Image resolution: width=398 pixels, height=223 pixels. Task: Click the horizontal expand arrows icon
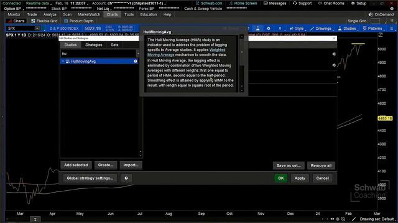point(332,219)
